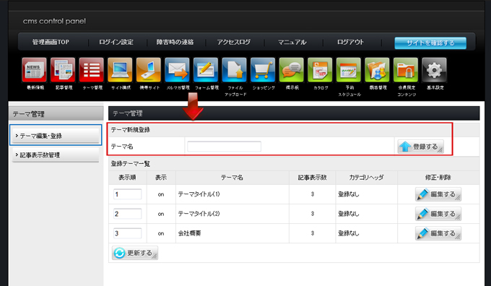
Task: Focus the テーマ名 text input field
Action: click(x=225, y=147)
